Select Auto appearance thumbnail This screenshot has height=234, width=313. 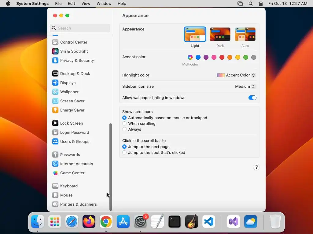[245, 34]
